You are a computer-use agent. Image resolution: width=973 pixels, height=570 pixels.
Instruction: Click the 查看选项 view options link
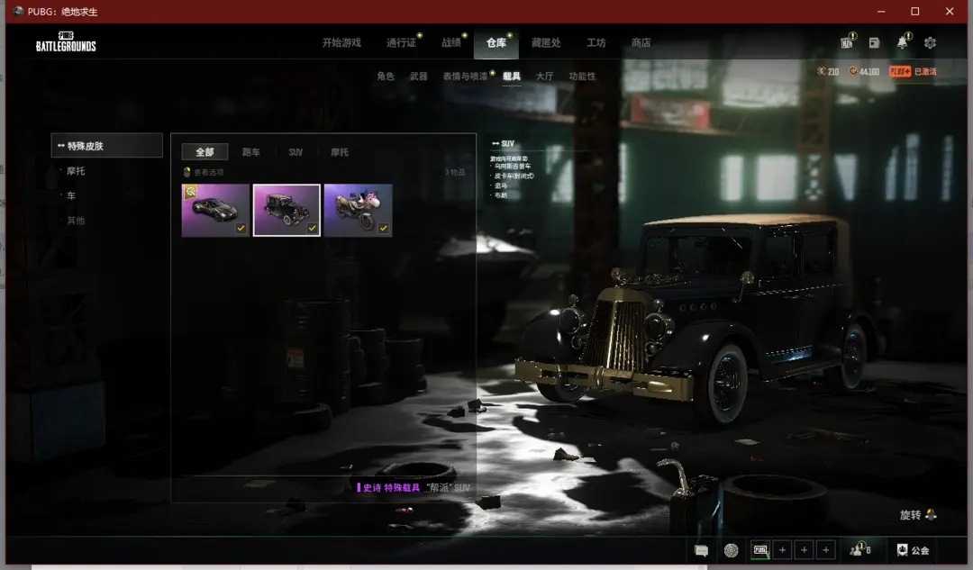(x=209, y=172)
